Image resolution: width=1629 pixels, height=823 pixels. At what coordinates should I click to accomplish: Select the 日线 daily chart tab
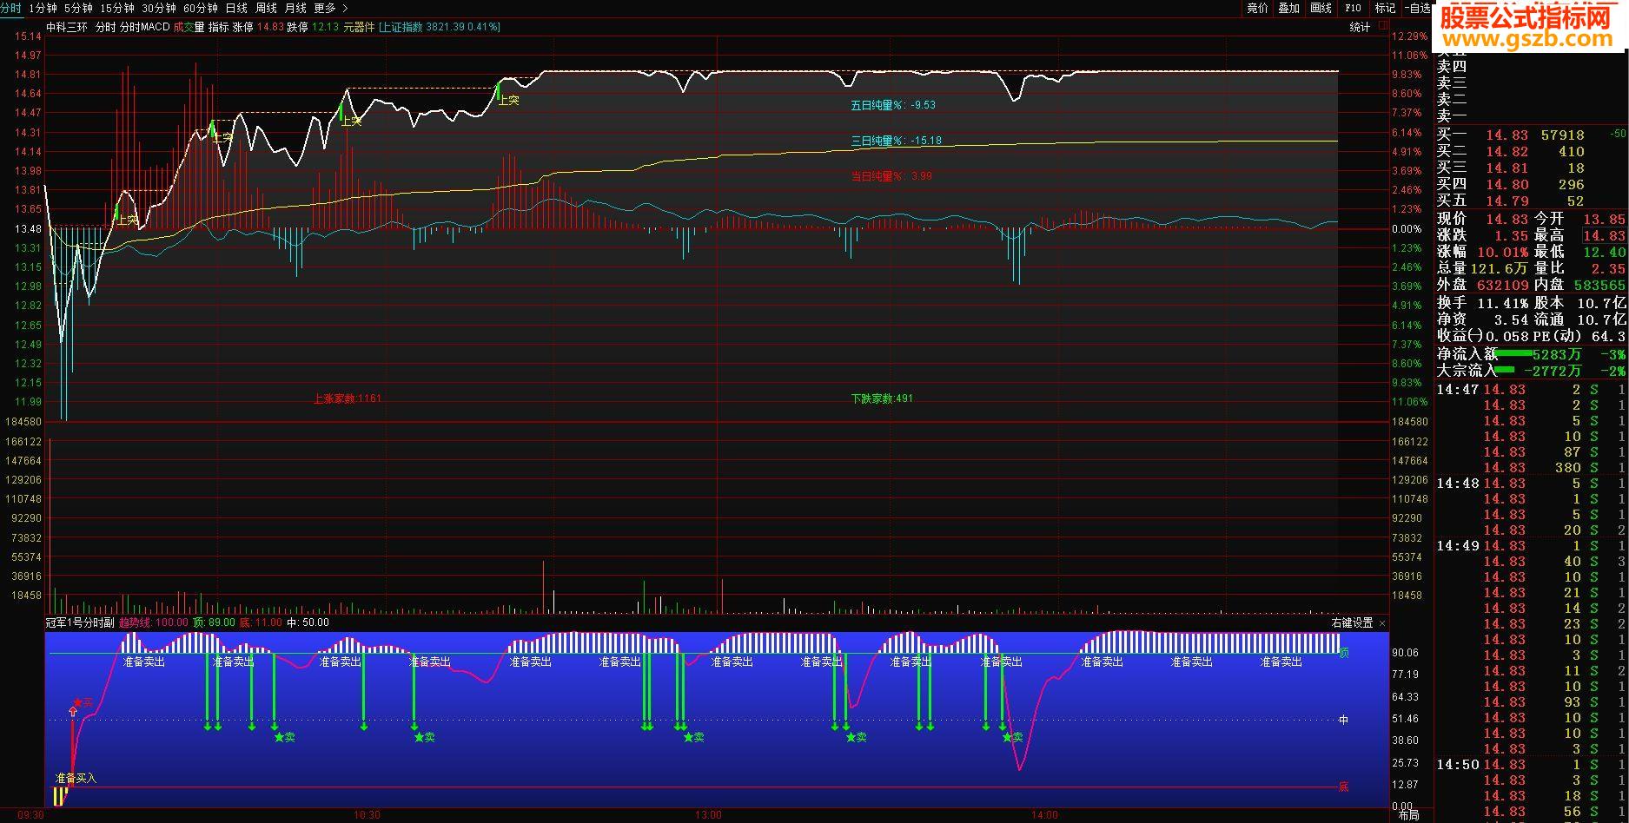[236, 8]
